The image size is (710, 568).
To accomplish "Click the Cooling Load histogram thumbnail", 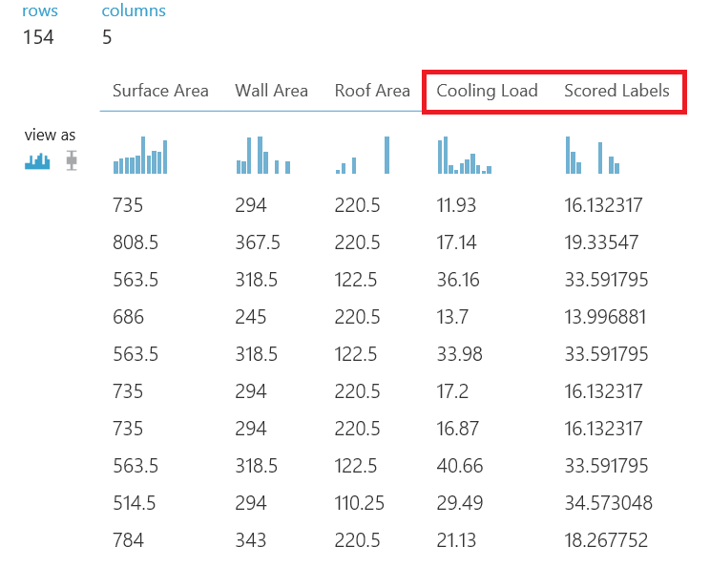I will tap(465, 156).
